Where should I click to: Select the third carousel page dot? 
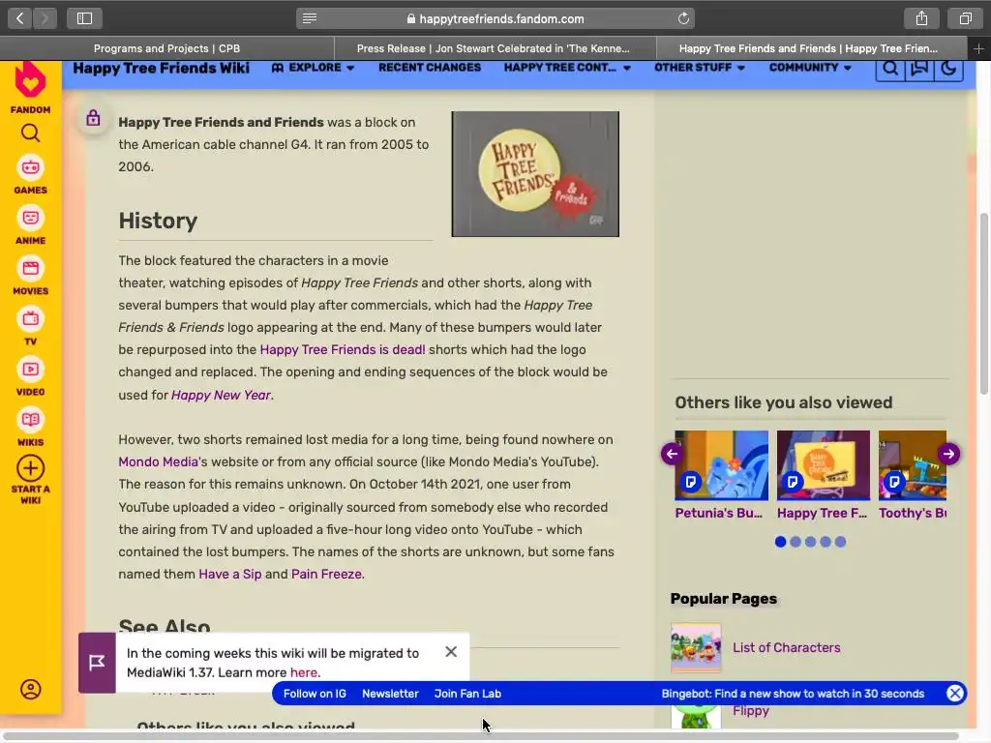click(810, 542)
